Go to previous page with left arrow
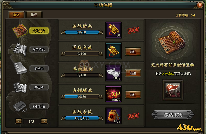 [18, 121]
